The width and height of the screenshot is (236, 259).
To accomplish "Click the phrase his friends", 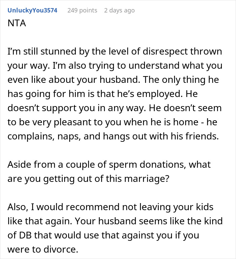I will [195, 136].
